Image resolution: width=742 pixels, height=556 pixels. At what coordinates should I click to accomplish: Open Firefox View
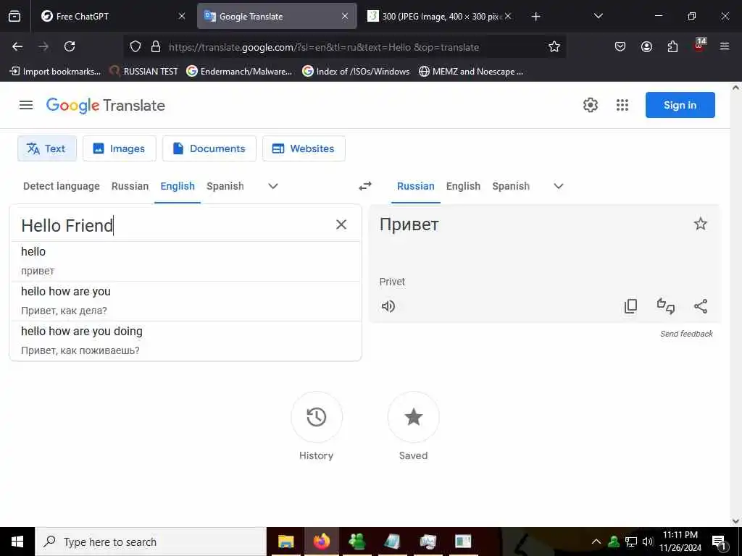(14, 16)
